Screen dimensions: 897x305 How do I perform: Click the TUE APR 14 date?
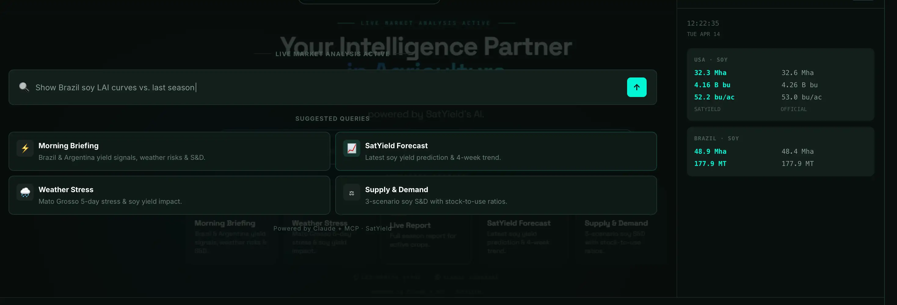[703, 34]
